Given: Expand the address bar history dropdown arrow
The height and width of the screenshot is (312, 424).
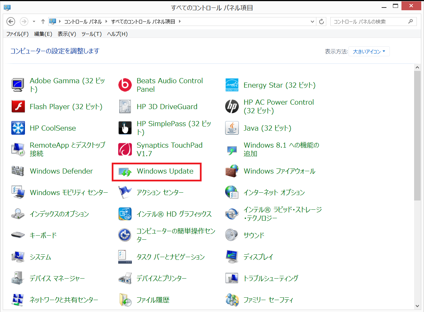Looking at the screenshot, I should (312, 21).
